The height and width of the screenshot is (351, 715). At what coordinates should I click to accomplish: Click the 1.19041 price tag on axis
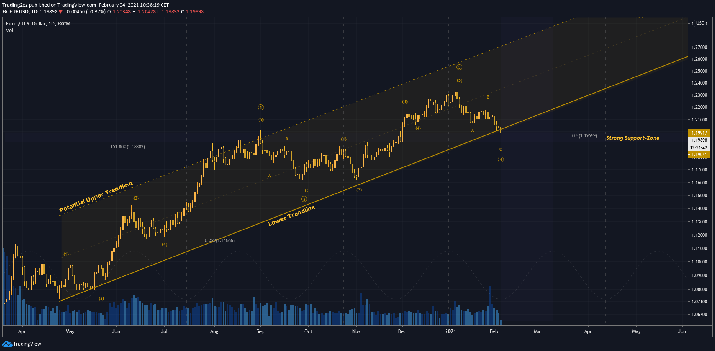tap(699, 155)
